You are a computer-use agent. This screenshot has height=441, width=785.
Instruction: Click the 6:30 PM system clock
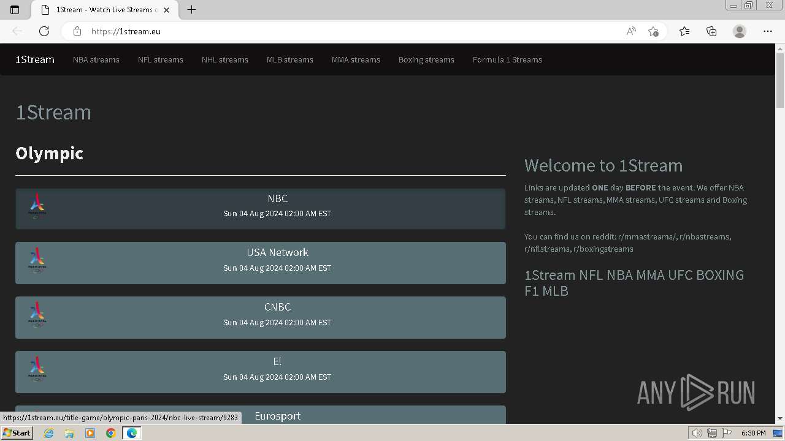click(753, 433)
